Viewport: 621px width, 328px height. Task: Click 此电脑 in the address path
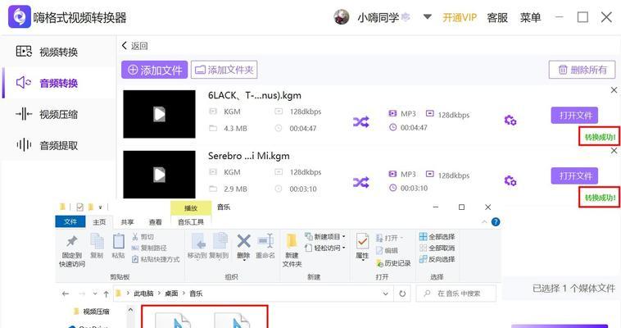tap(143, 294)
